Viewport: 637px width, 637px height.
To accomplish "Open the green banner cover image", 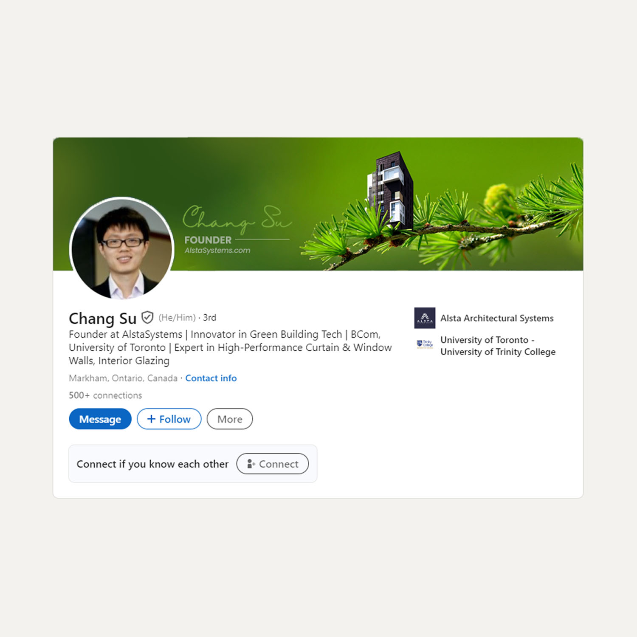I will pos(318,204).
